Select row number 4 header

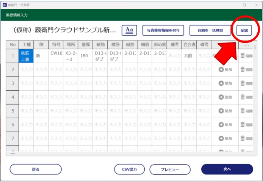click(13, 97)
